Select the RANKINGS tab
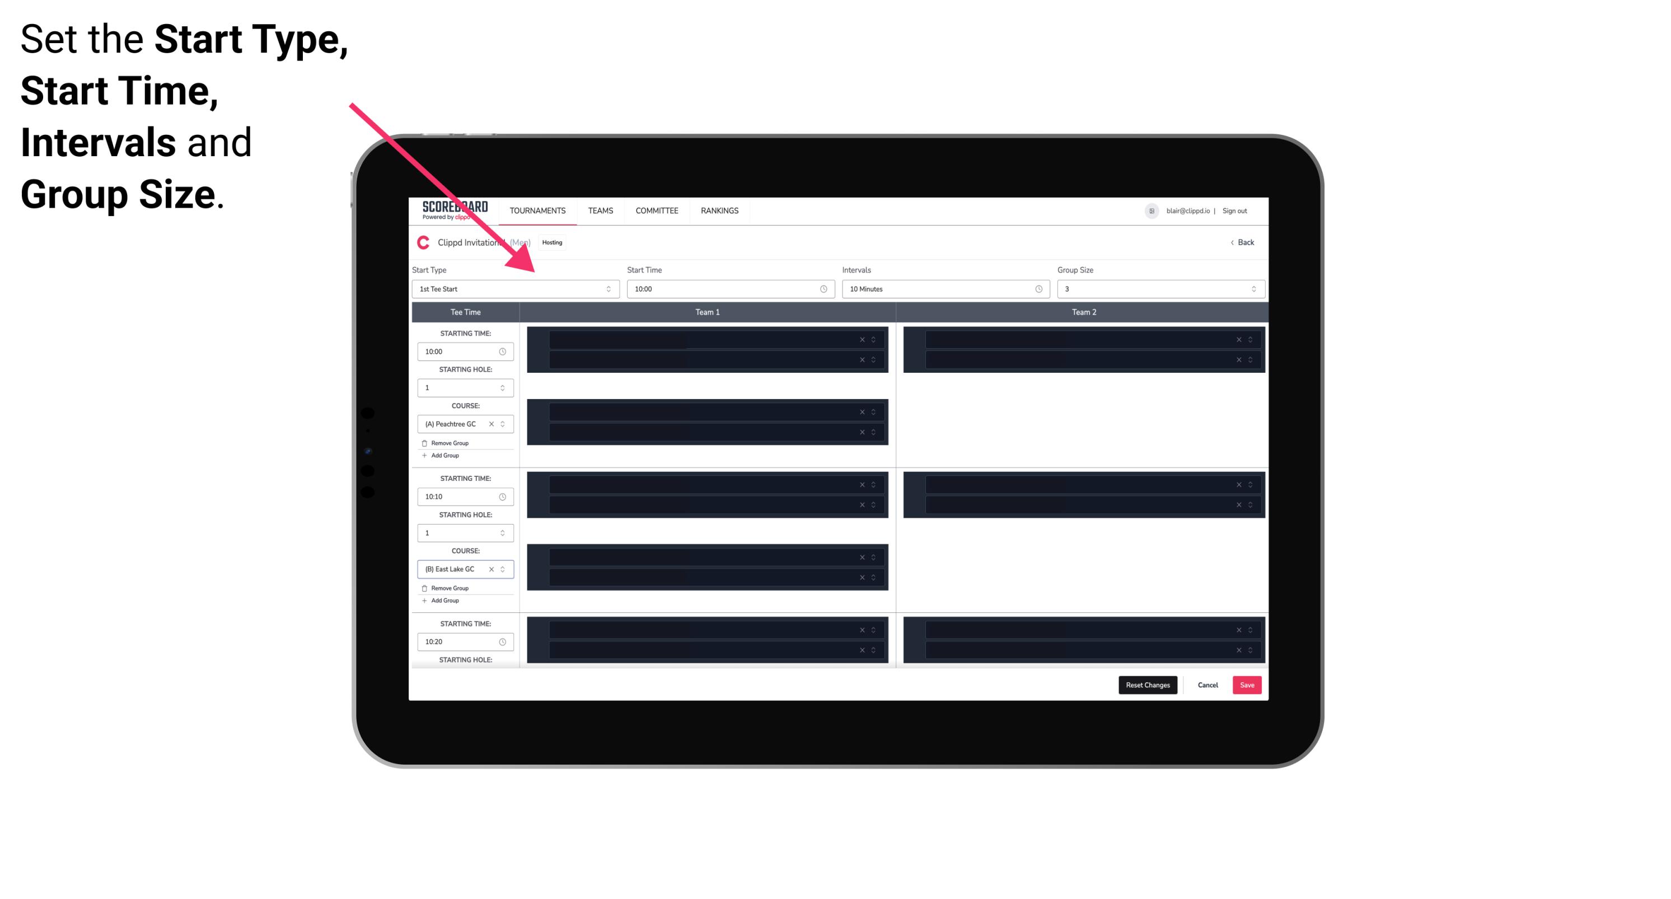This screenshot has width=1671, height=899. 719,210
